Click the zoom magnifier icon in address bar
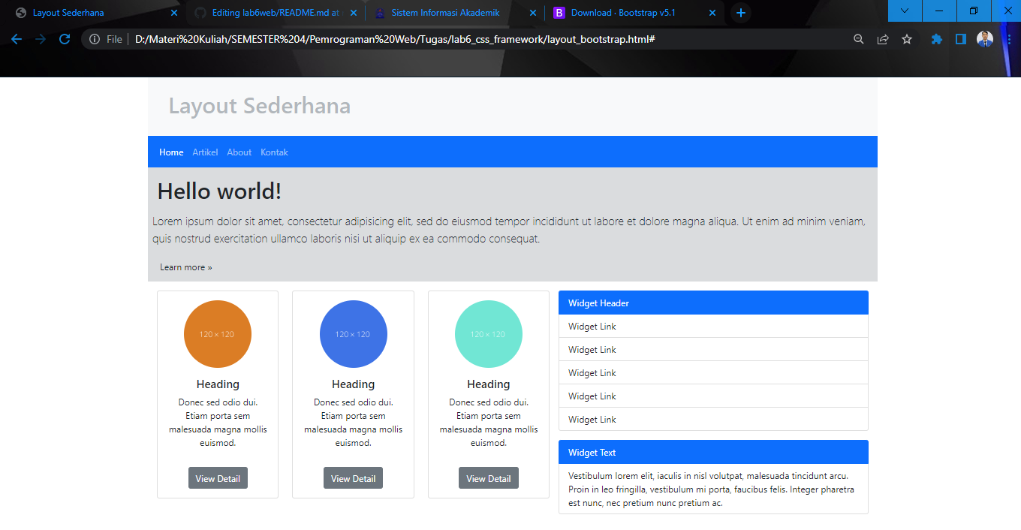 [858, 39]
